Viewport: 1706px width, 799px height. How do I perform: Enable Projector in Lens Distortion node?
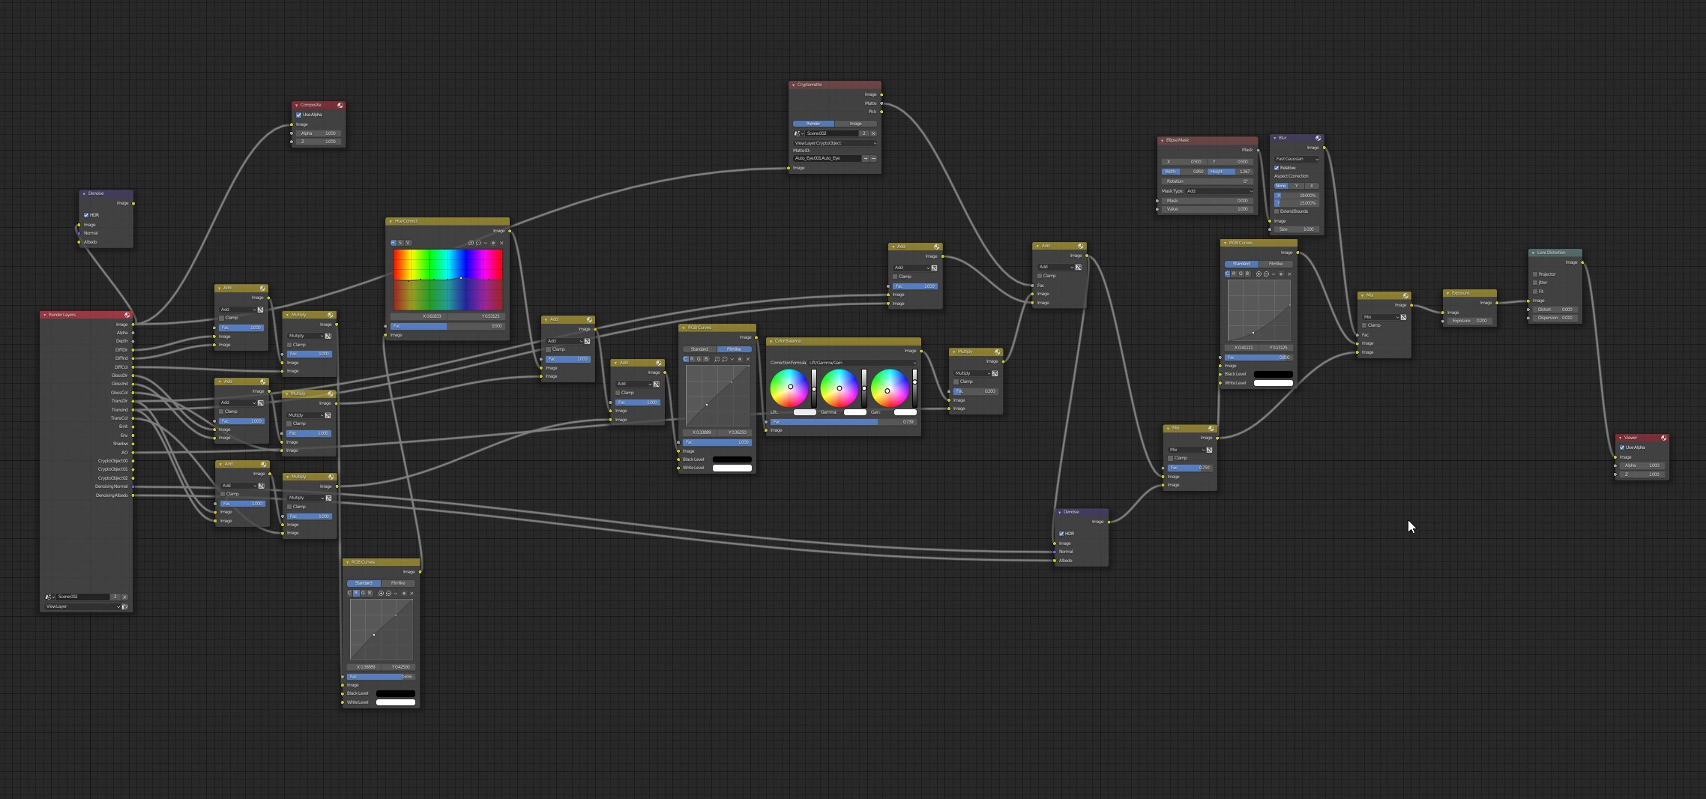[1535, 274]
